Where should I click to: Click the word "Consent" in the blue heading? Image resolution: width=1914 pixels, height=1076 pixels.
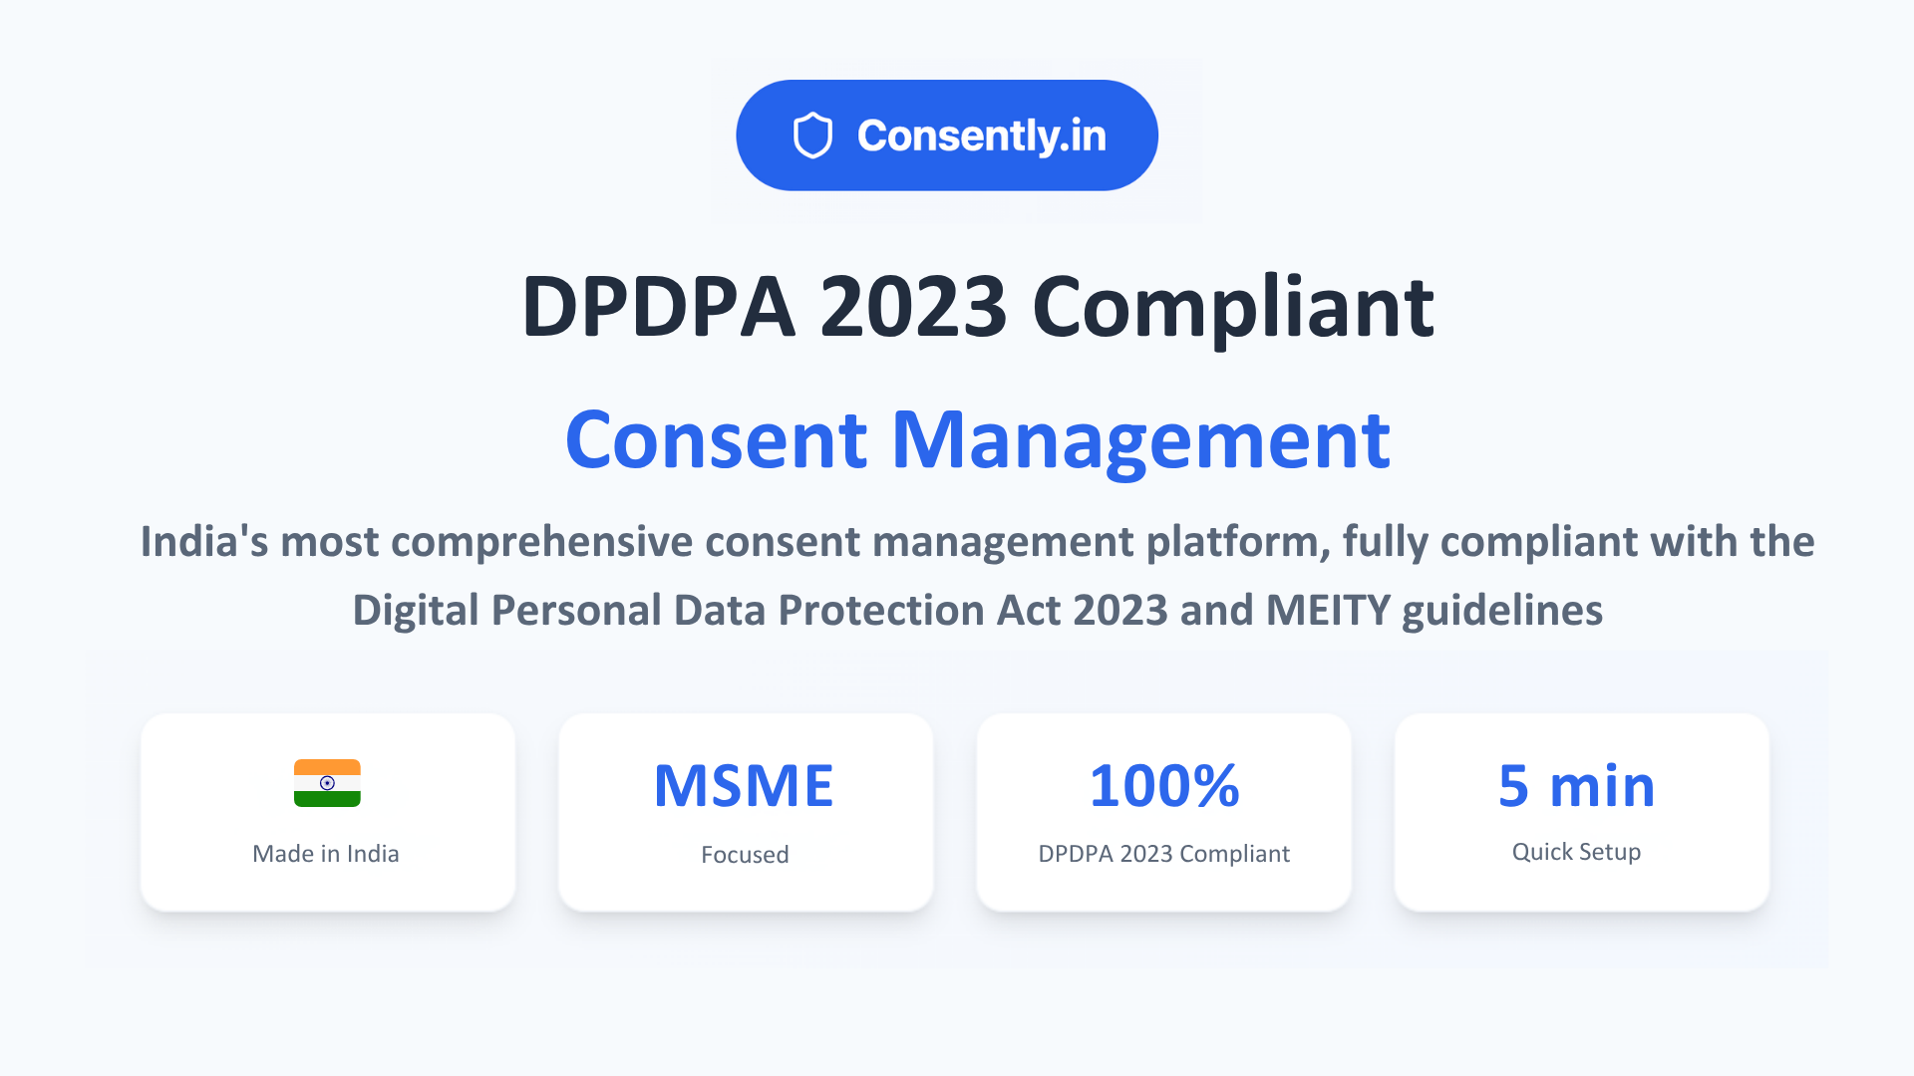(x=716, y=439)
